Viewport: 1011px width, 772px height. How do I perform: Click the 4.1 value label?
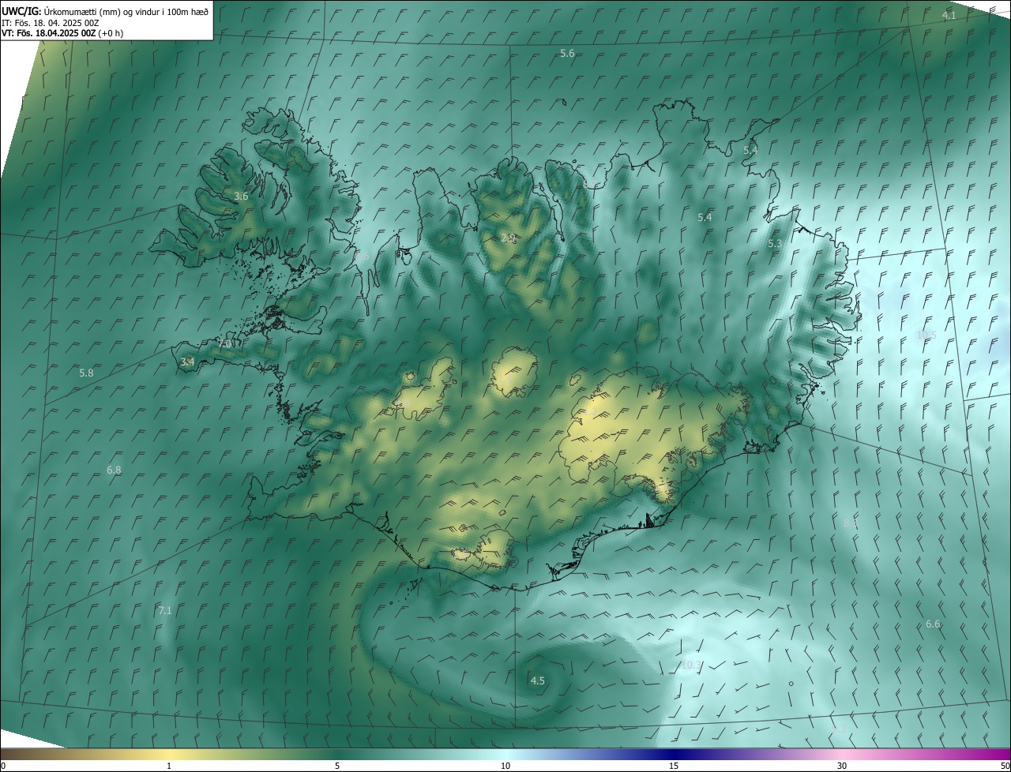coord(949,16)
